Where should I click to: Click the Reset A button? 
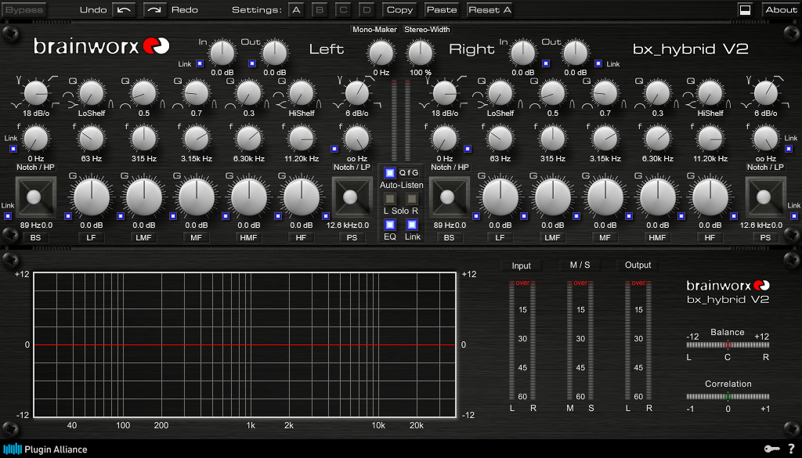(x=490, y=9)
